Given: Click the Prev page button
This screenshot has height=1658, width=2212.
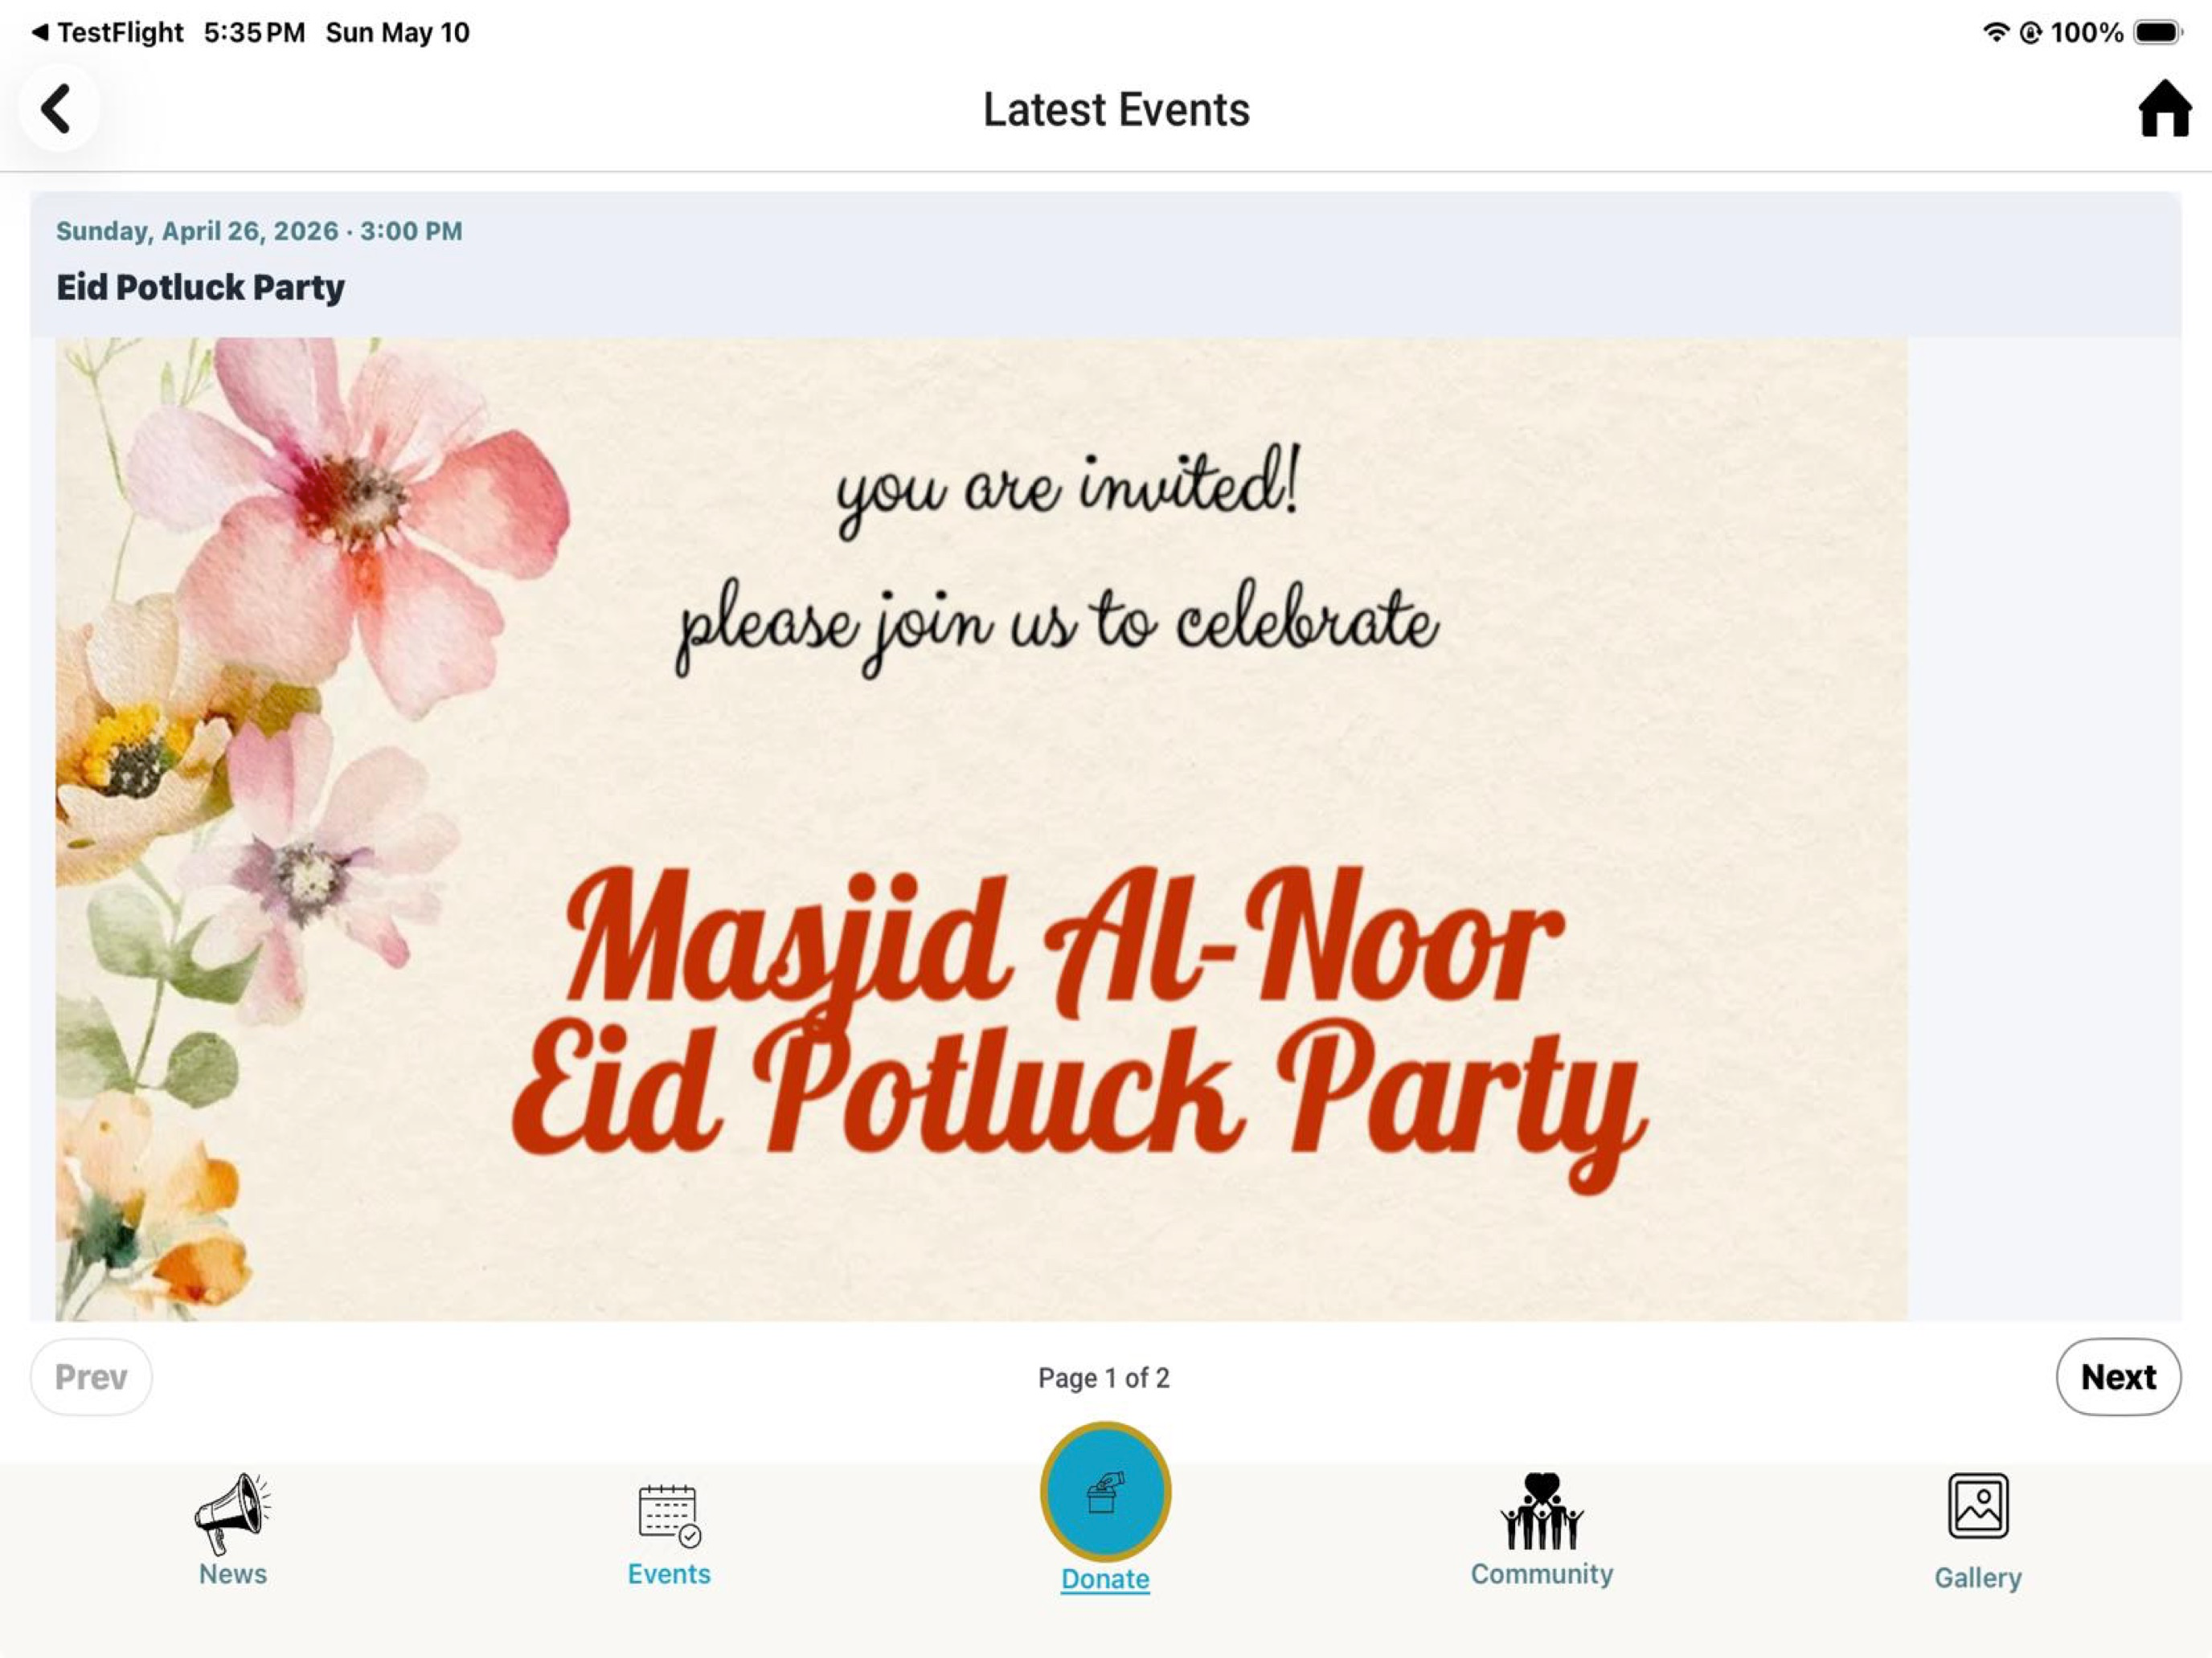Looking at the screenshot, I should coord(91,1376).
